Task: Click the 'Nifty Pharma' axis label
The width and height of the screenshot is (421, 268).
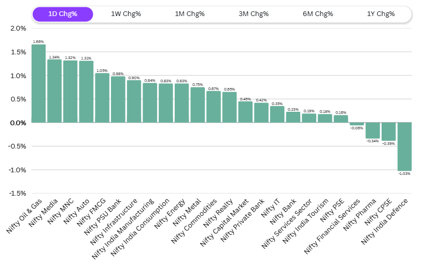Action: 360,214
